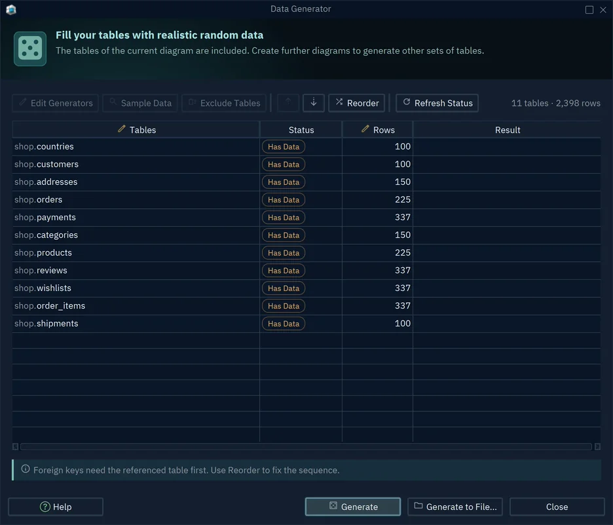The height and width of the screenshot is (525, 613).
Task: Select the shop.categories table row
Action: click(x=306, y=235)
